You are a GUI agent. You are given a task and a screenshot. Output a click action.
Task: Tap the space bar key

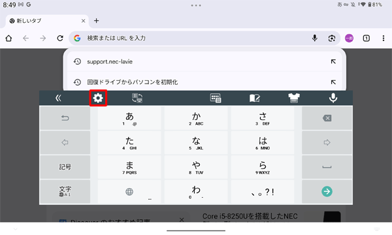point(327,167)
